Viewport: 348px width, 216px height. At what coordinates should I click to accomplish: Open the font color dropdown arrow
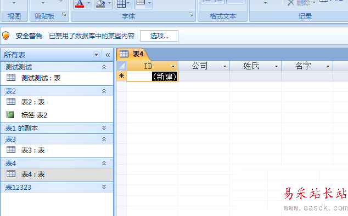coord(88,3)
